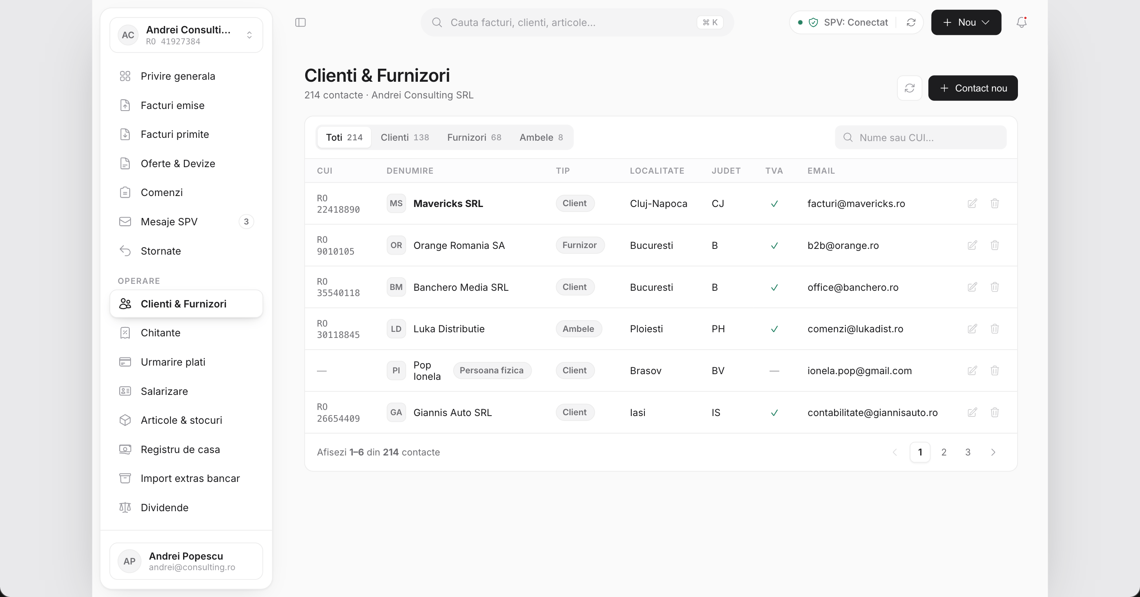
Task: Click the SPV: Conectat status indicator
Action: click(x=843, y=22)
